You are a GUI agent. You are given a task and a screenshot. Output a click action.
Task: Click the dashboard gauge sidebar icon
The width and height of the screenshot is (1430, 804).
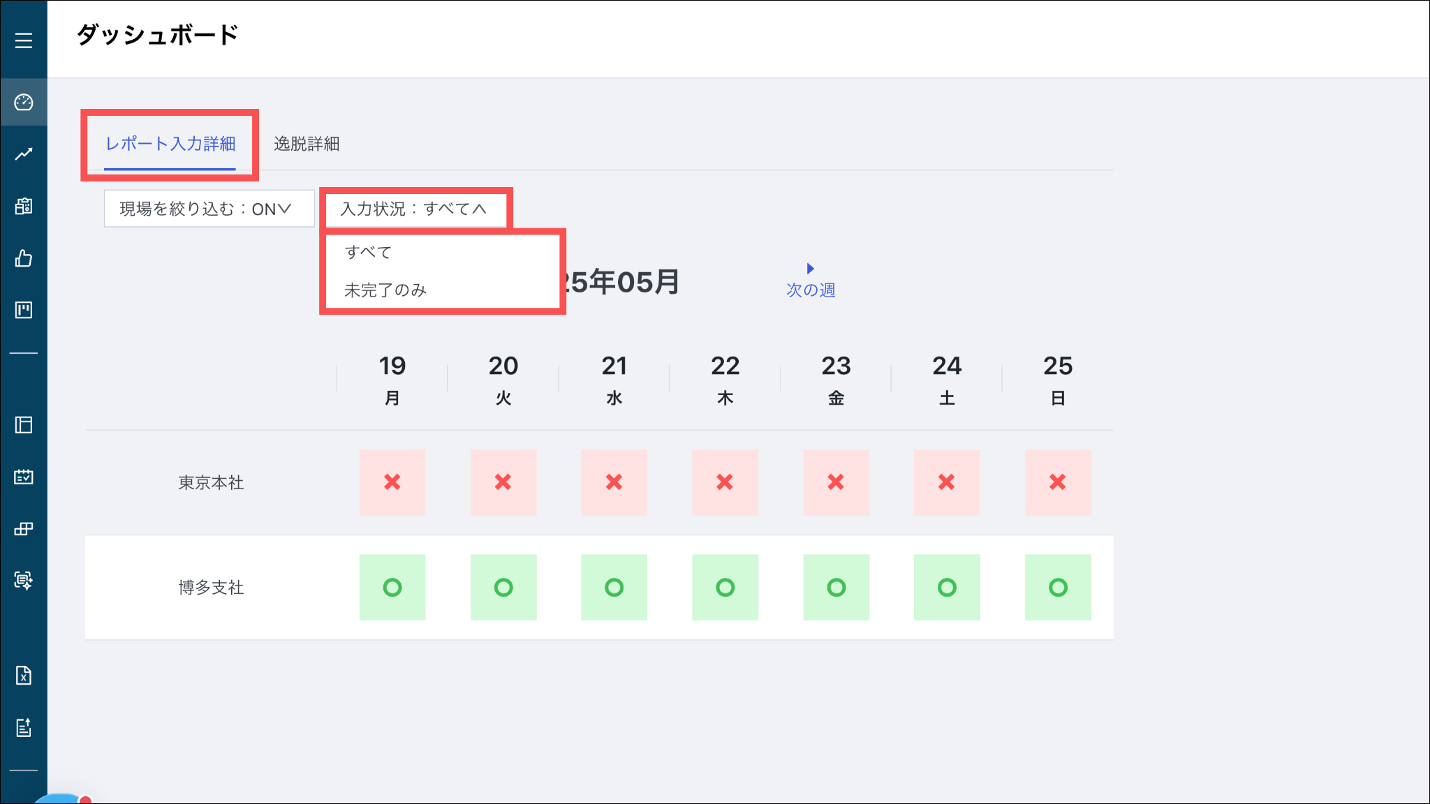click(x=24, y=103)
